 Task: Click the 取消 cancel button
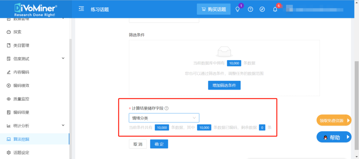(x=138, y=144)
